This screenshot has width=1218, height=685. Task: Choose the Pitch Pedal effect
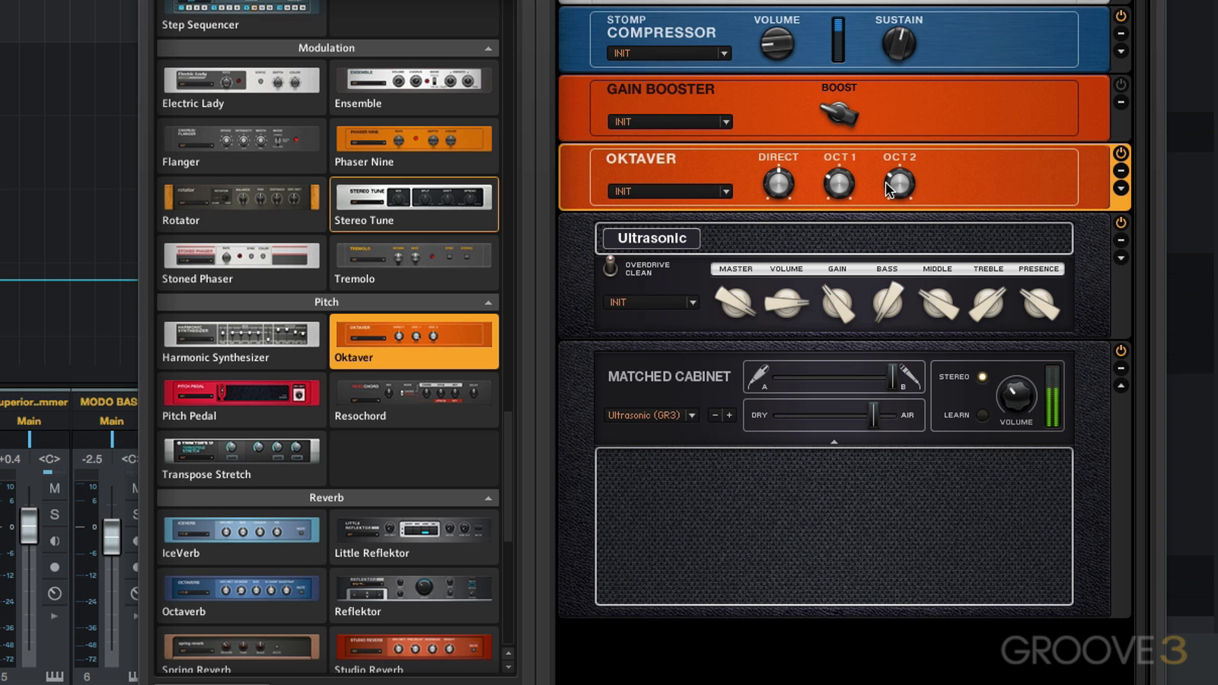(x=241, y=400)
